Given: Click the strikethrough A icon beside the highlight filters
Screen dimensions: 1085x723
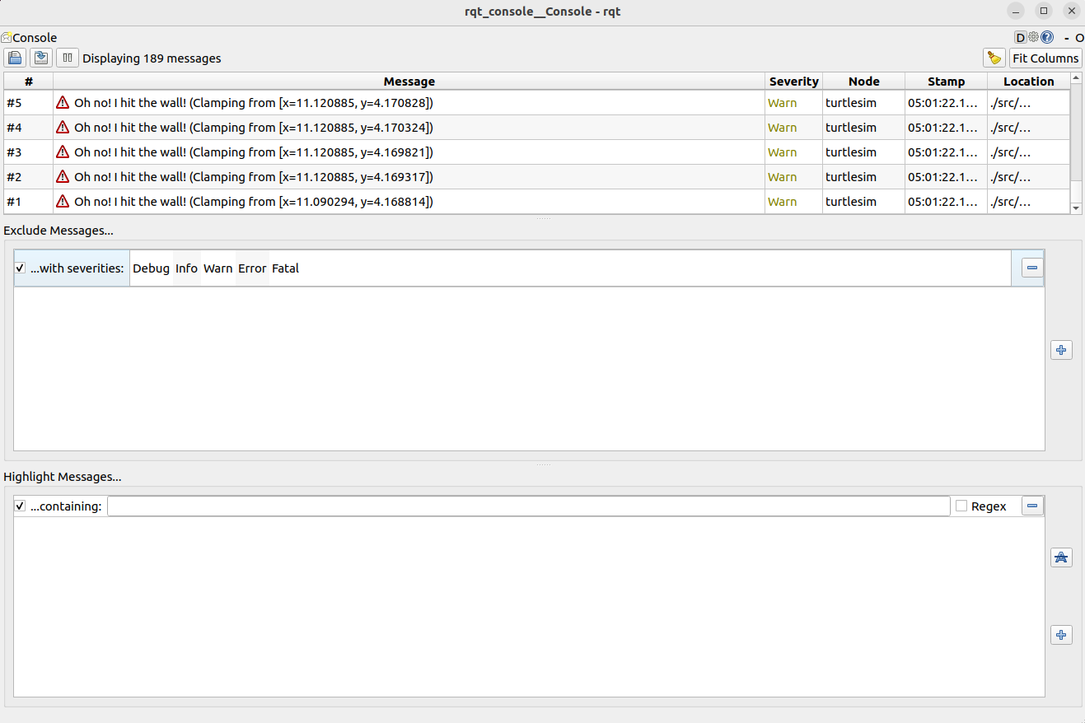Looking at the screenshot, I should (1061, 557).
